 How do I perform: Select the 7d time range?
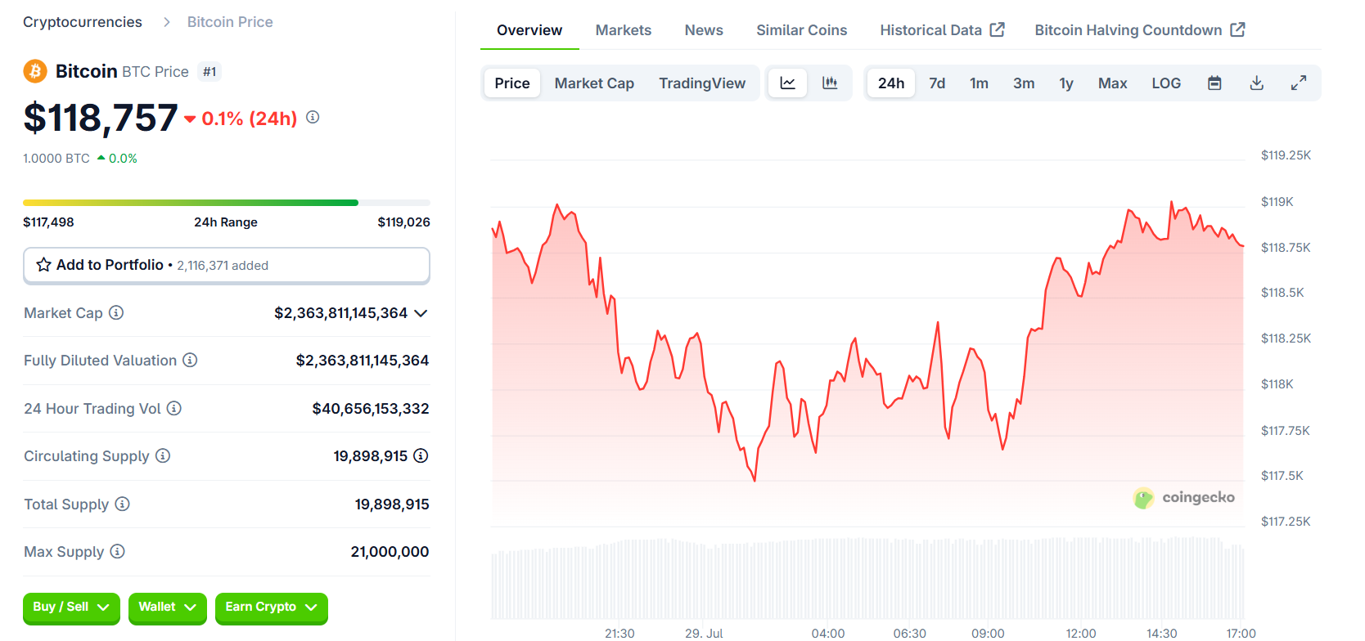tap(937, 83)
